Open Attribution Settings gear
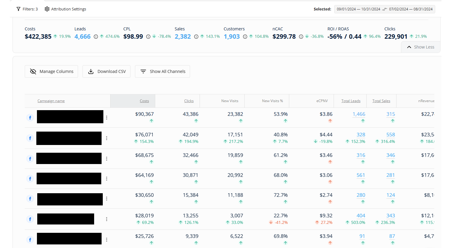 tap(47, 9)
